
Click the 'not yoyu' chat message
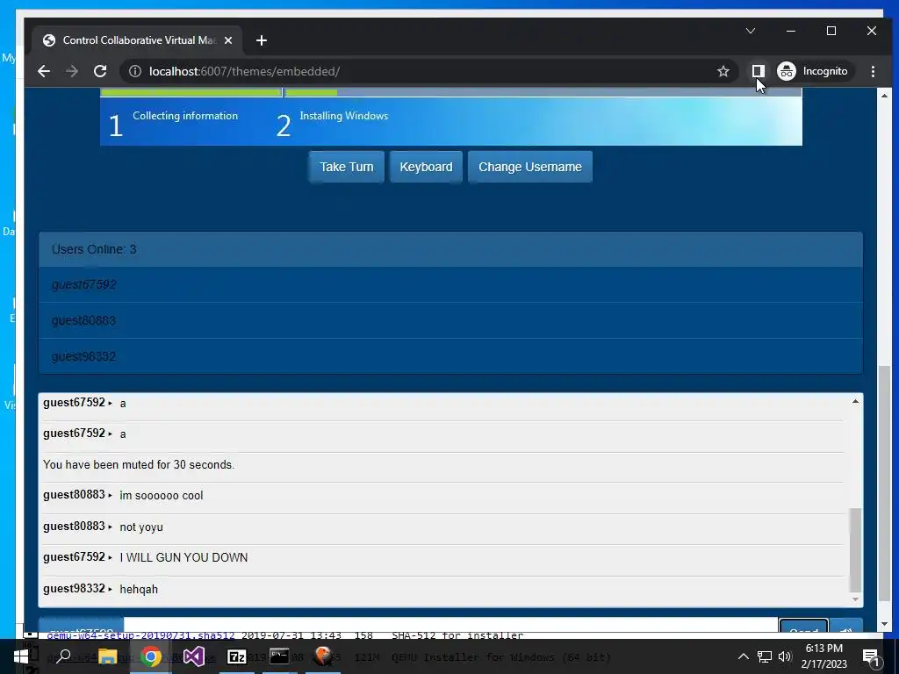pos(141,527)
